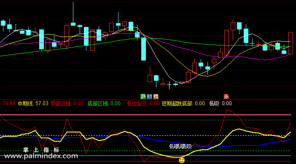Select the 中期线 indicator label
Image resolution: width=296 pixels, height=164 pixels.
[x=26, y=103]
